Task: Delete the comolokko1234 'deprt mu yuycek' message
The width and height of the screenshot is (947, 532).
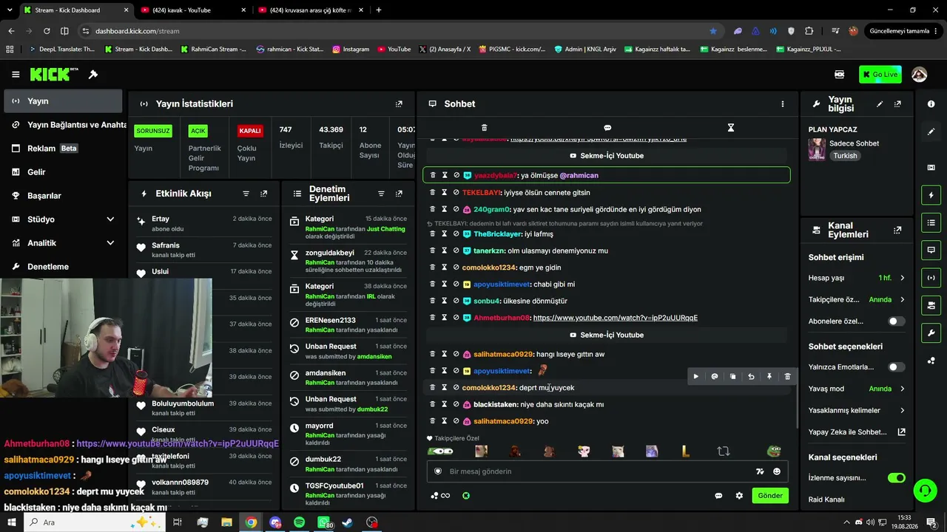Action: [x=433, y=388]
